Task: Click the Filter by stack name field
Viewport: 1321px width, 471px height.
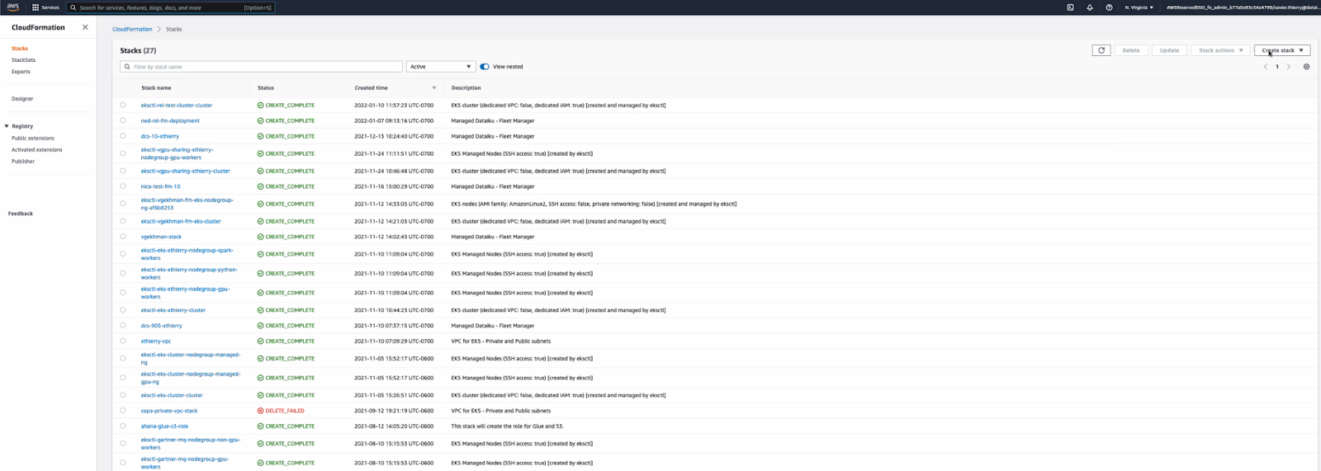Action: click(261, 67)
